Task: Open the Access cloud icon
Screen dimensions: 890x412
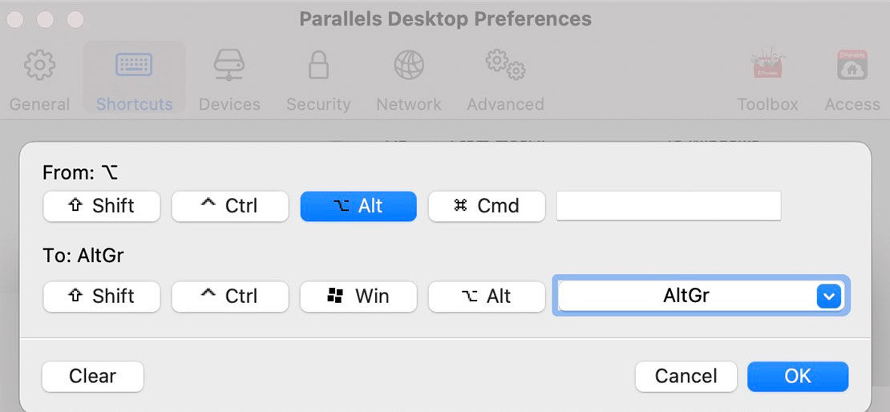Action: pos(852,65)
